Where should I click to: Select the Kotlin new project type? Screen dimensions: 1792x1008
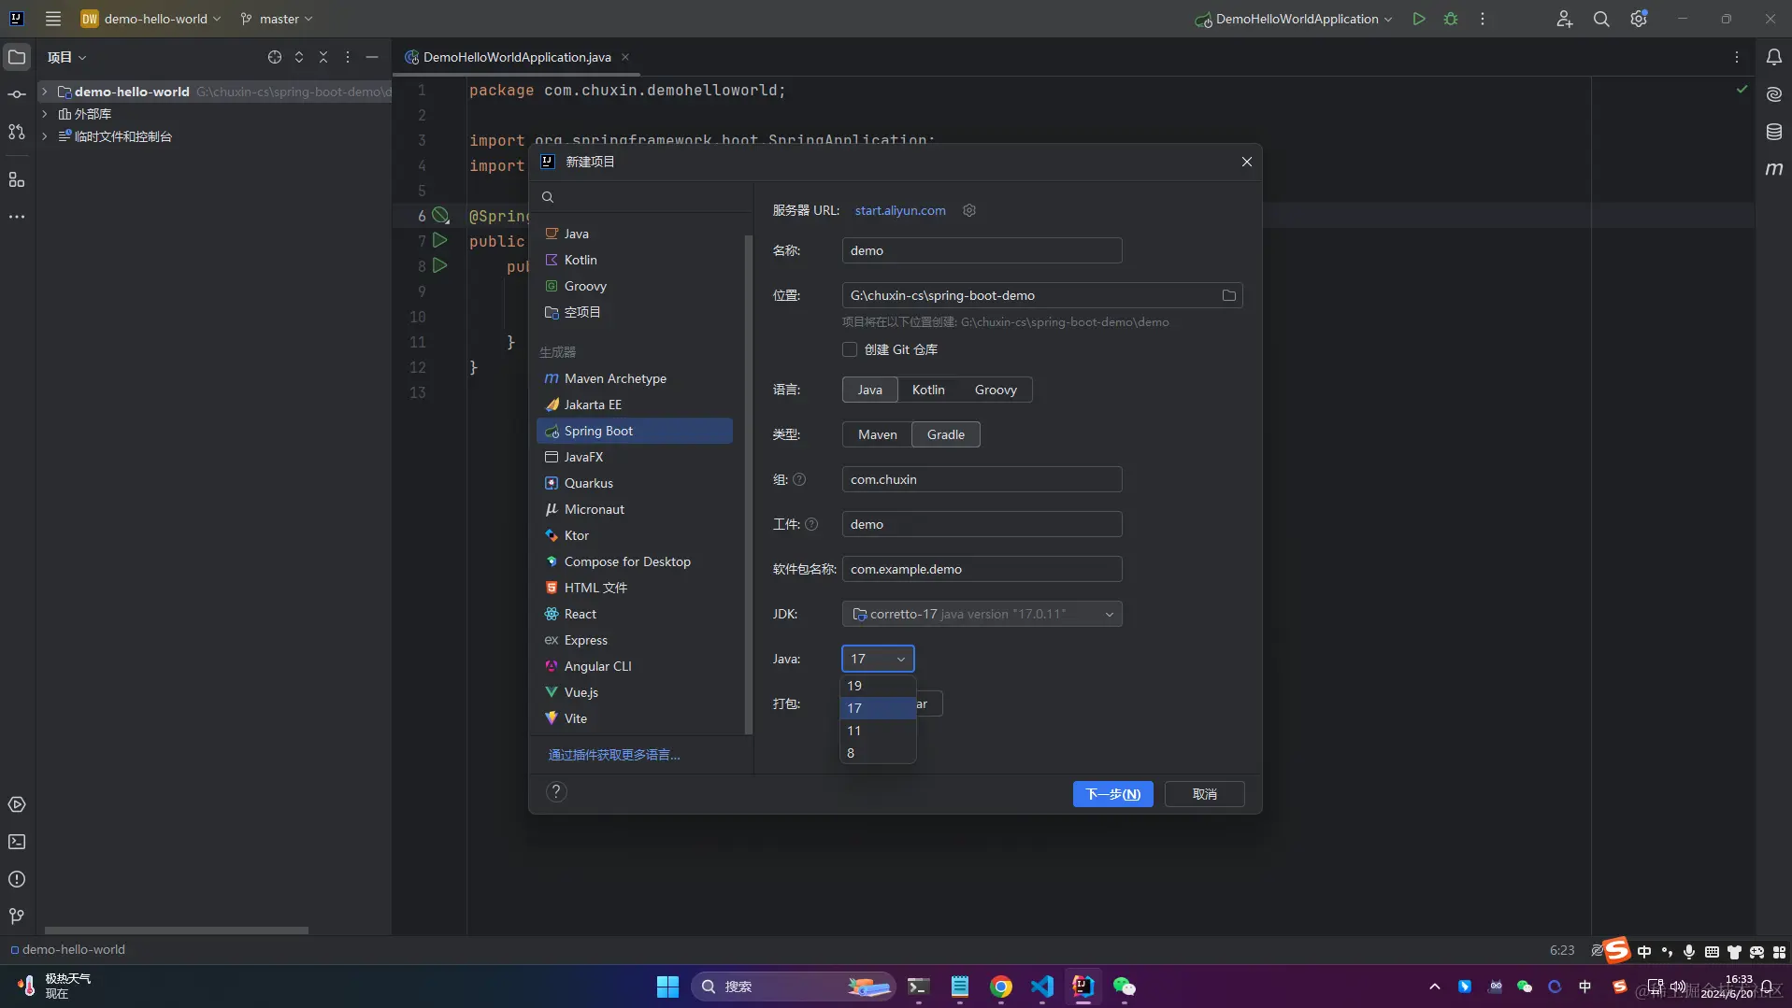(634, 260)
